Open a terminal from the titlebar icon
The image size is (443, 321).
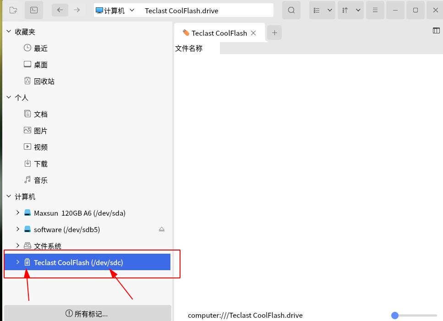click(x=33, y=10)
